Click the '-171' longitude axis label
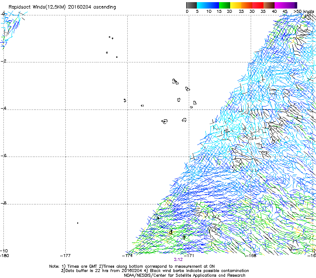This screenshot has height=278, width=316. click(x=189, y=256)
